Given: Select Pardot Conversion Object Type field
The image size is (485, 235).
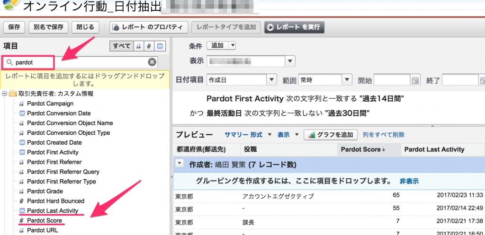Looking at the screenshot, I should click(68, 133).
